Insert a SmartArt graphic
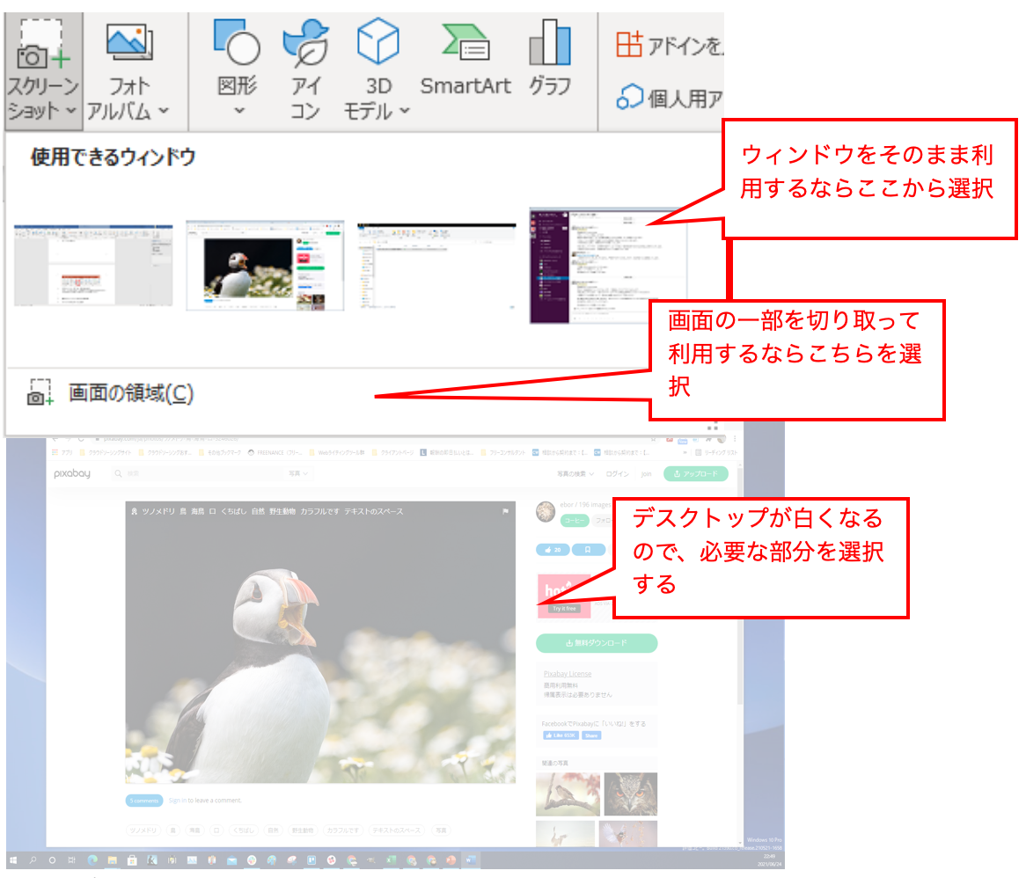The height and width of the screenshot is (878, 1026). (x=465, y=61)
